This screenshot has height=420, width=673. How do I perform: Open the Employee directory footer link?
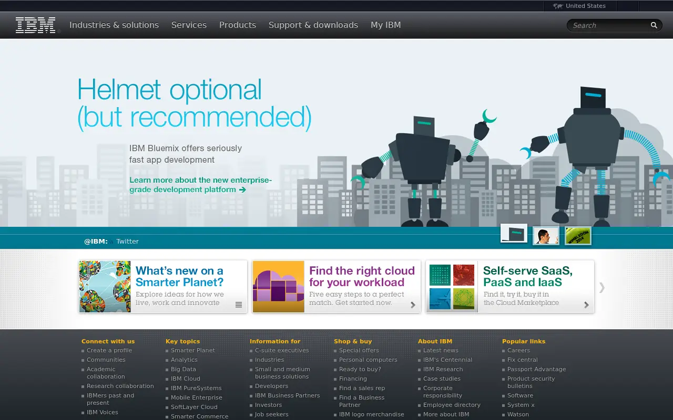coord(452,405)
